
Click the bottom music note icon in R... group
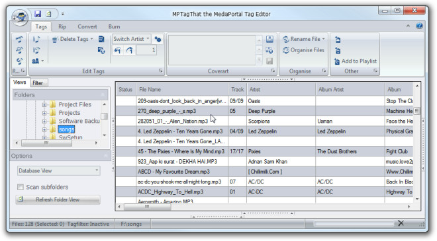19,61
